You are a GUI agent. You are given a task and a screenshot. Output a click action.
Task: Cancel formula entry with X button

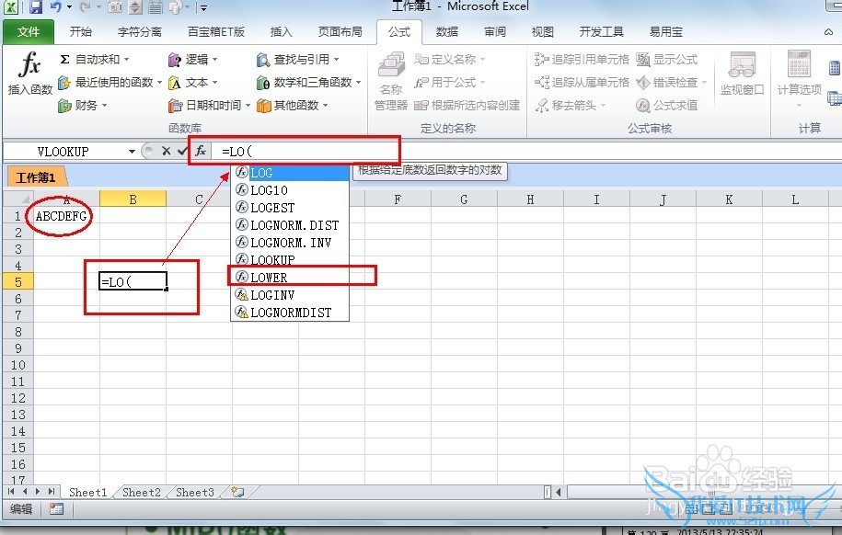click(x=166, y=152)
